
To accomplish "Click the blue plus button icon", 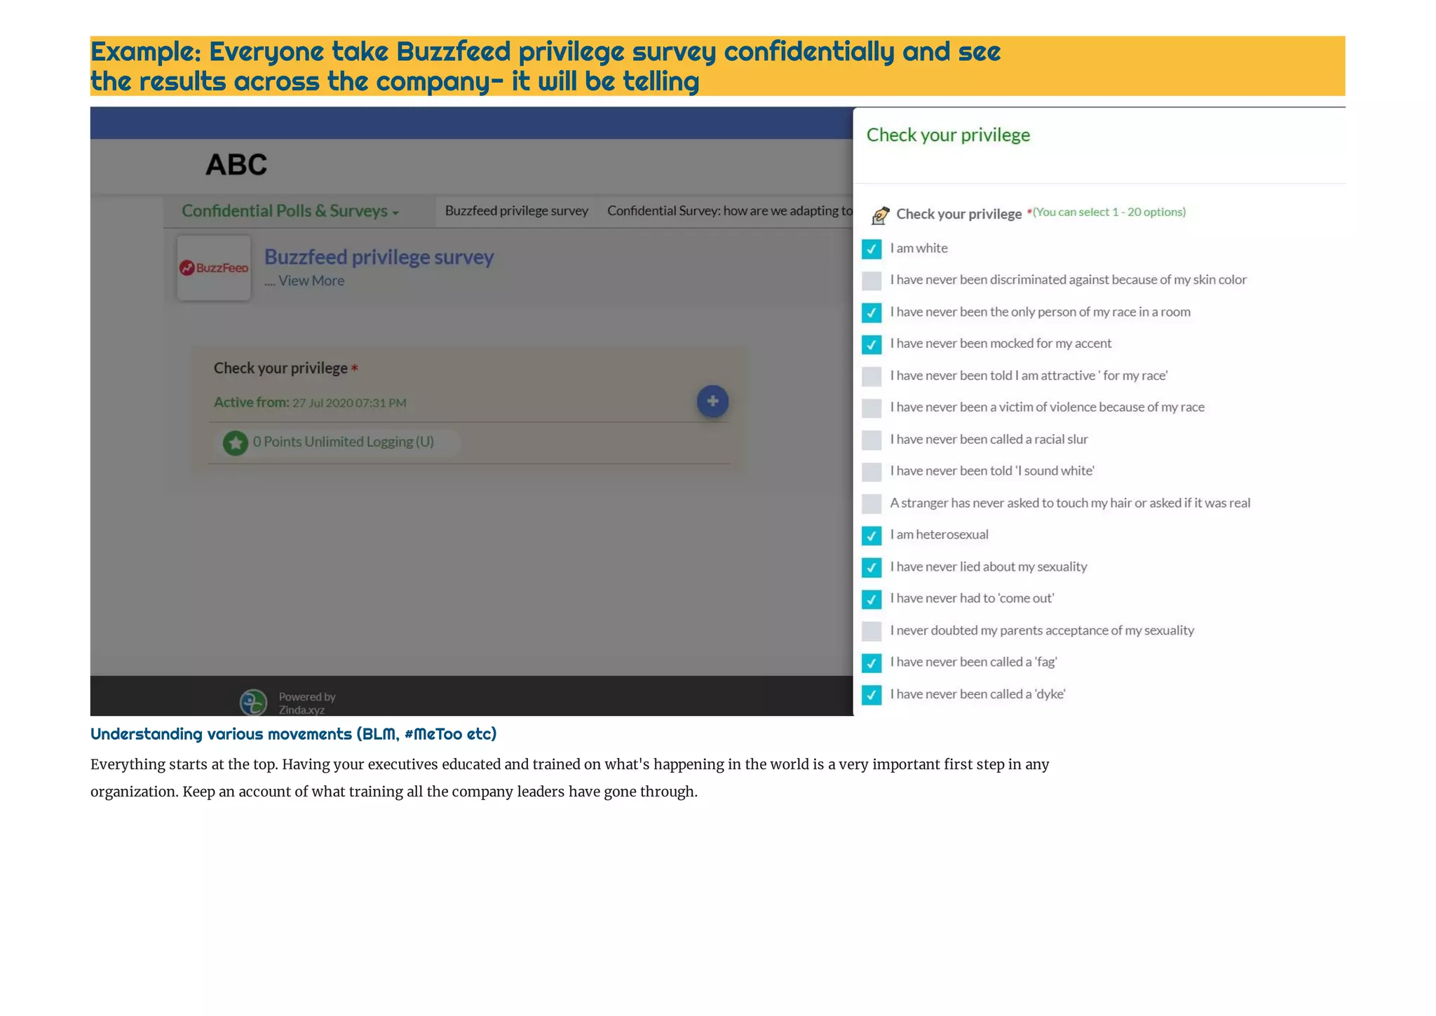I will (x=712, y=401).
